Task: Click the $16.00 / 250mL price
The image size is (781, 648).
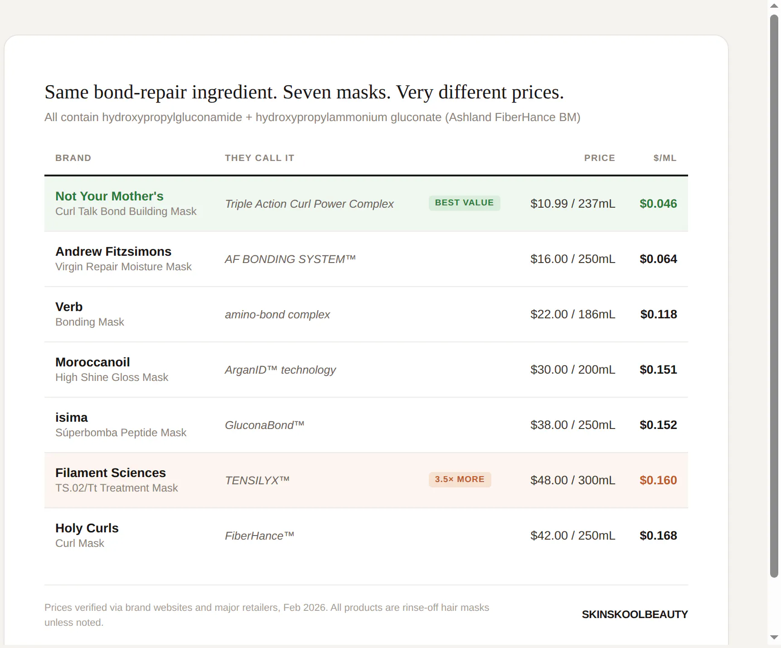Action: pos(572,259)
